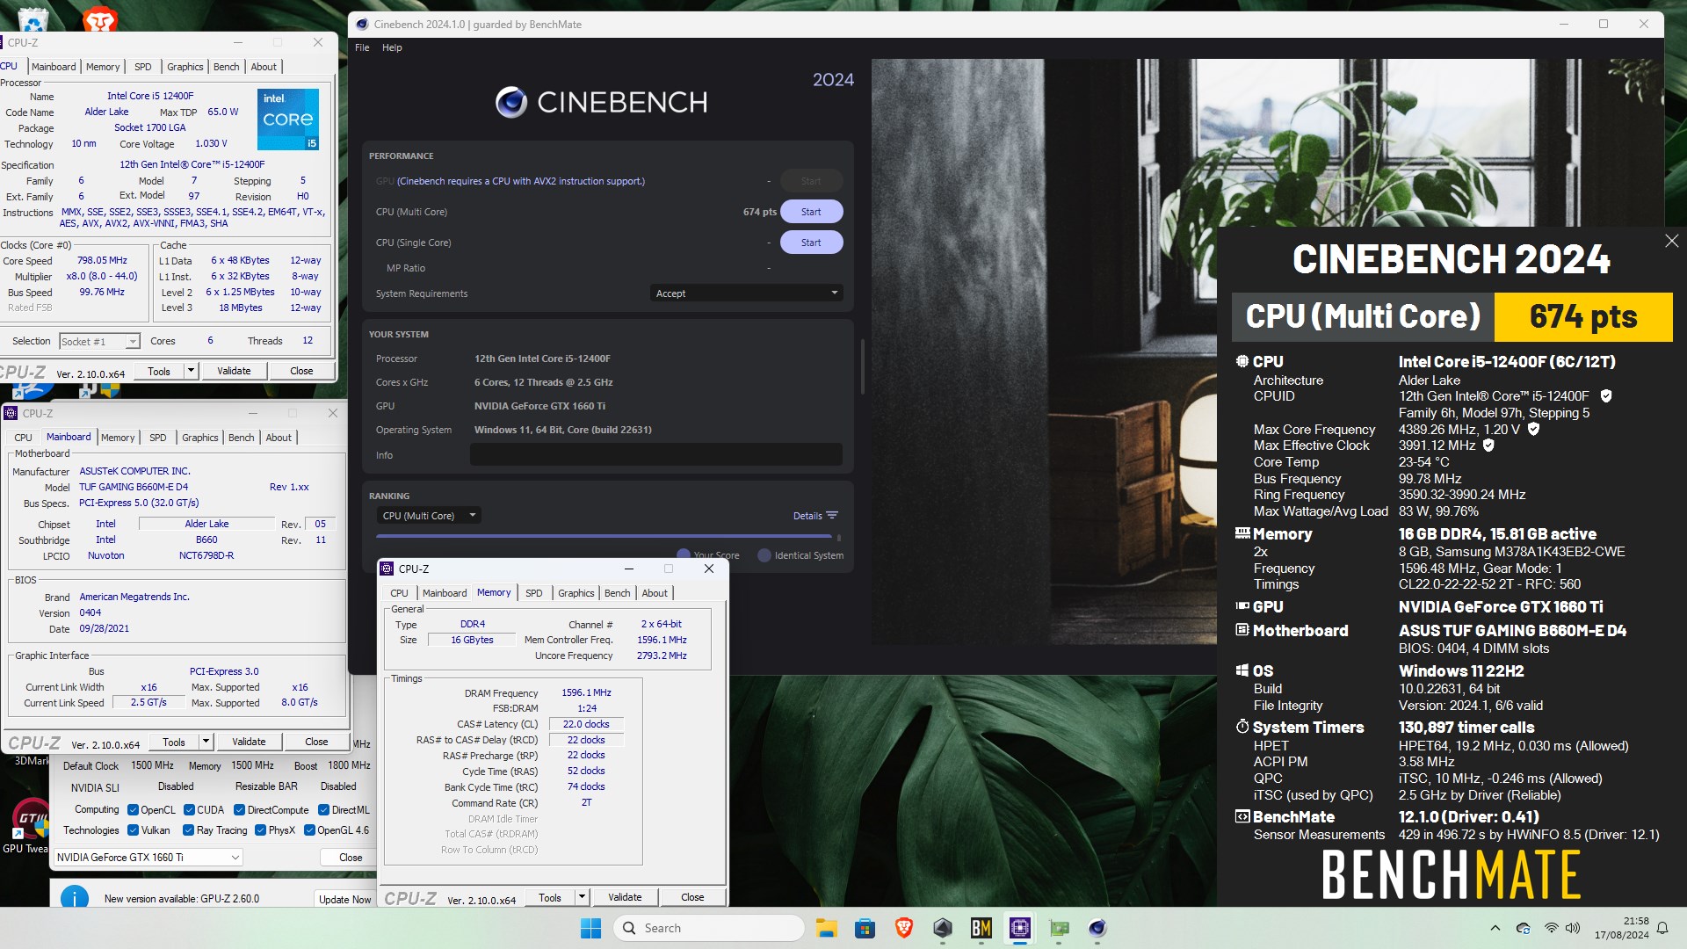Toggle the DirectML checkbox
1687x949 pixels.
pos(323,810)
